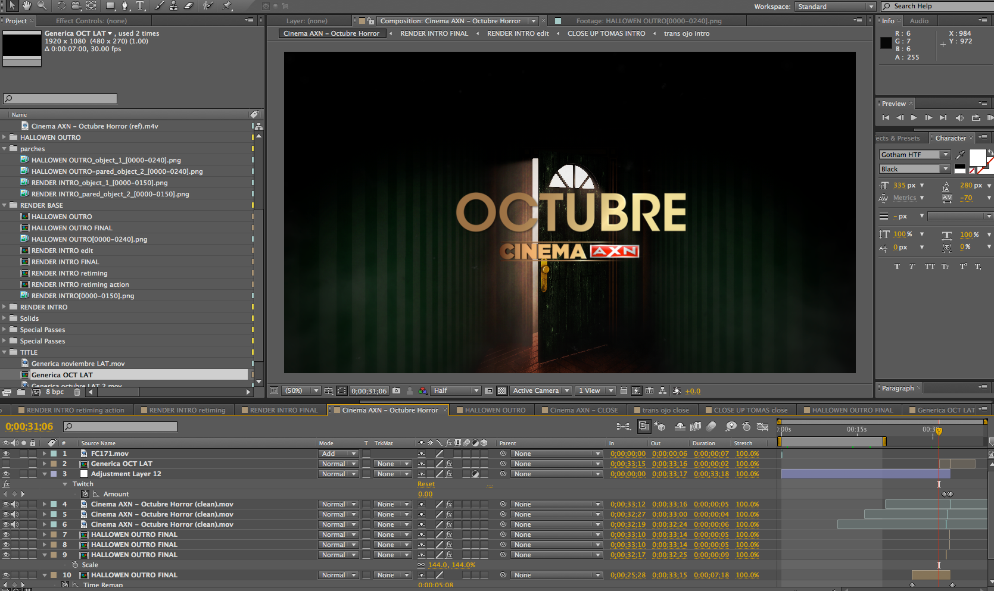
Task: Expand the Solids folder
Action: (5, 318)
